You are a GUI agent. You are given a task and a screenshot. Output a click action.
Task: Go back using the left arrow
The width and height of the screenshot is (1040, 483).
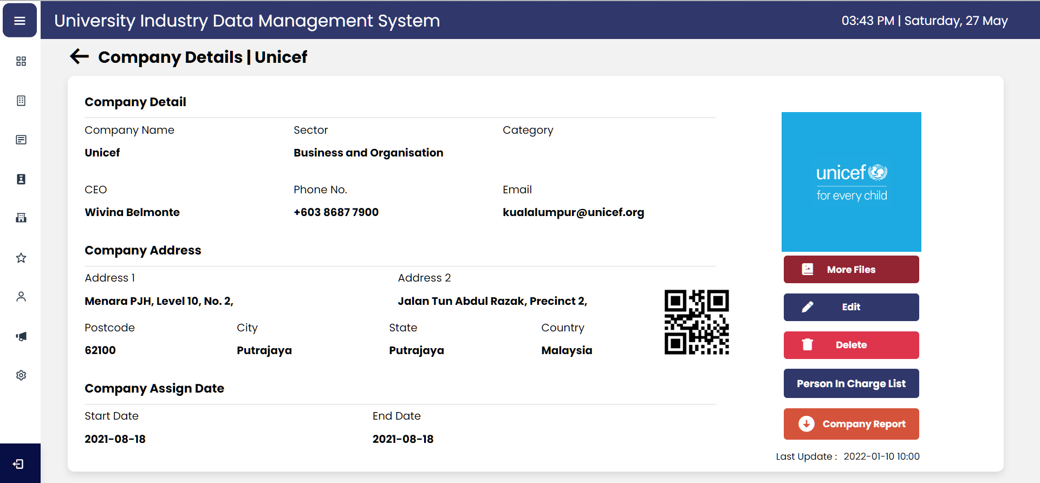[x=79, y=56]
